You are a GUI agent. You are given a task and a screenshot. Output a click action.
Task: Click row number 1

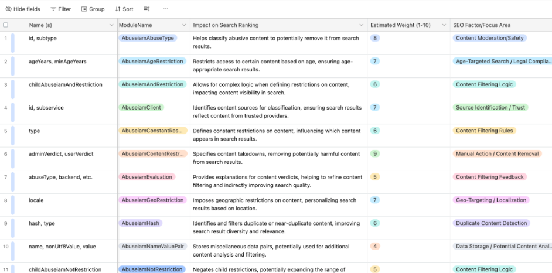[x=6, y=38]
